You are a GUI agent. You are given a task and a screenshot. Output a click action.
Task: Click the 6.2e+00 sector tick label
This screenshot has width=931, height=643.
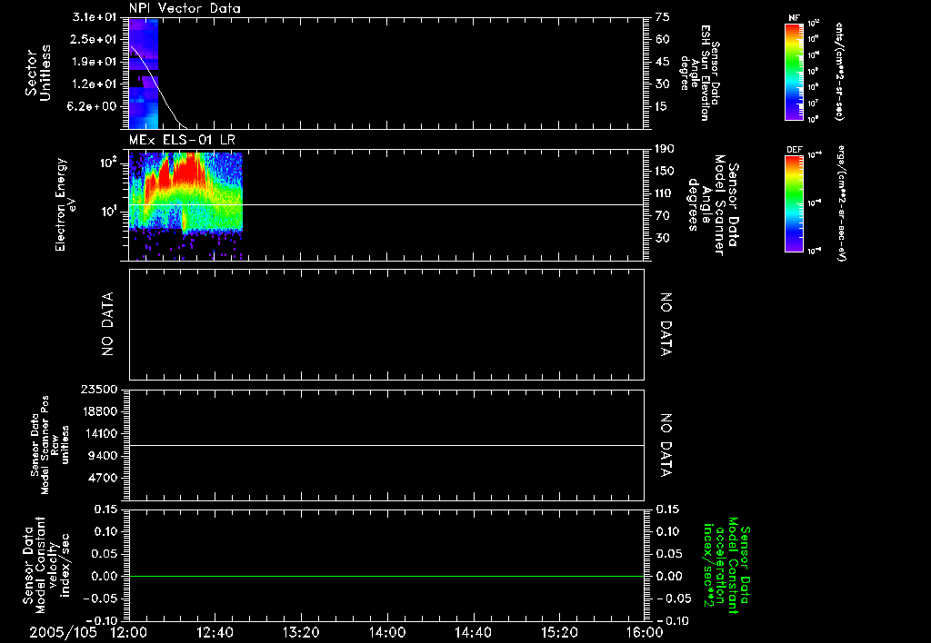point(94,106)
